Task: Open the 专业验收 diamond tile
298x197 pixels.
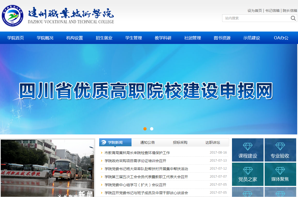Action: point(280,150)
